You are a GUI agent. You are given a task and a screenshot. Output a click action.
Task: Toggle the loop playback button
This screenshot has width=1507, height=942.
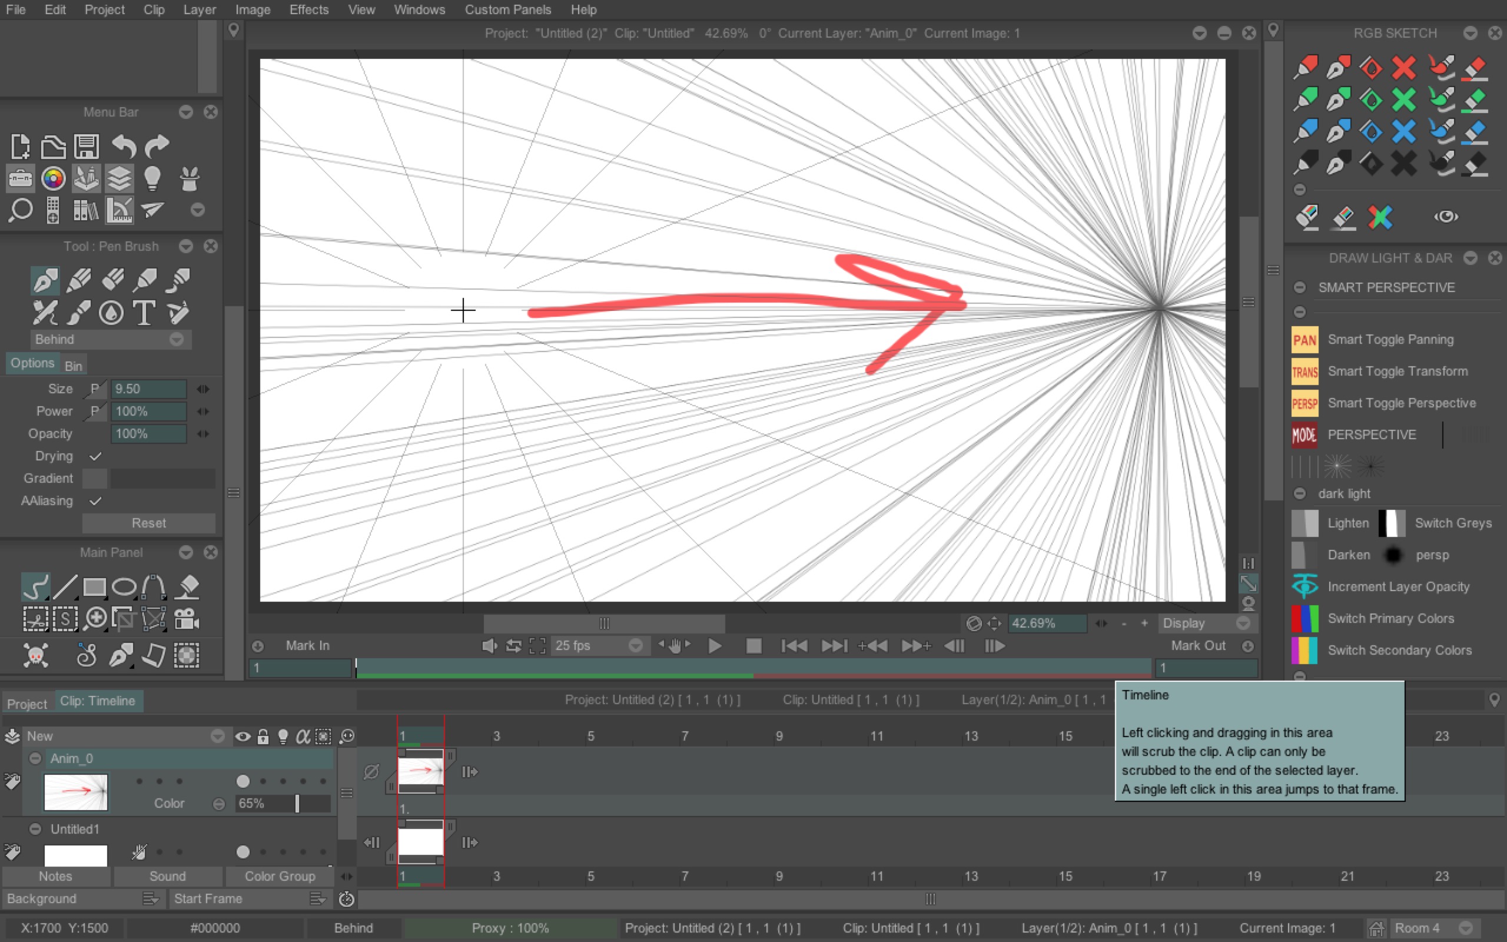[513, 646]
